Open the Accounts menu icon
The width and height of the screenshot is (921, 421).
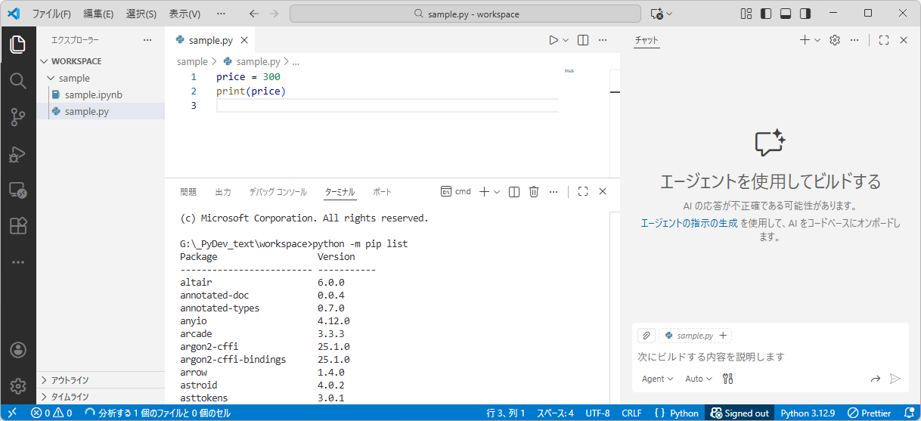click(x=17, y=350)
